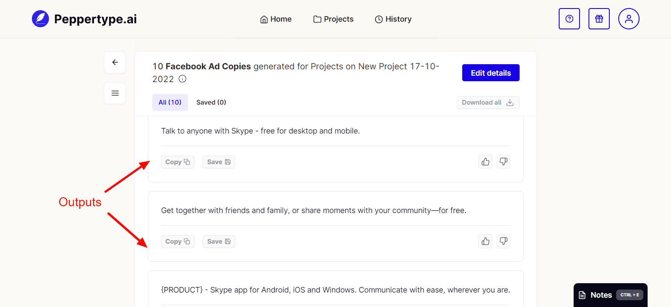Switch to the Saved (0) tab
671x307 pixels.
click(x=211, y=102)
